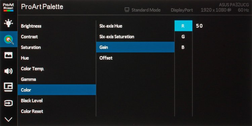
Task: Open the Image settings icon
Action: click(x=8, y=55)
